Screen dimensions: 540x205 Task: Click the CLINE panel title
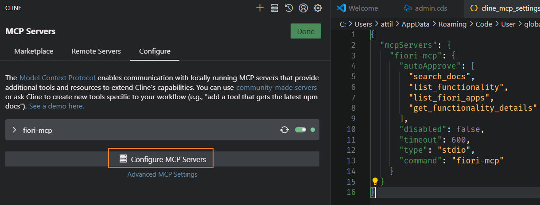pyautogui.click(x=13, y=8)
